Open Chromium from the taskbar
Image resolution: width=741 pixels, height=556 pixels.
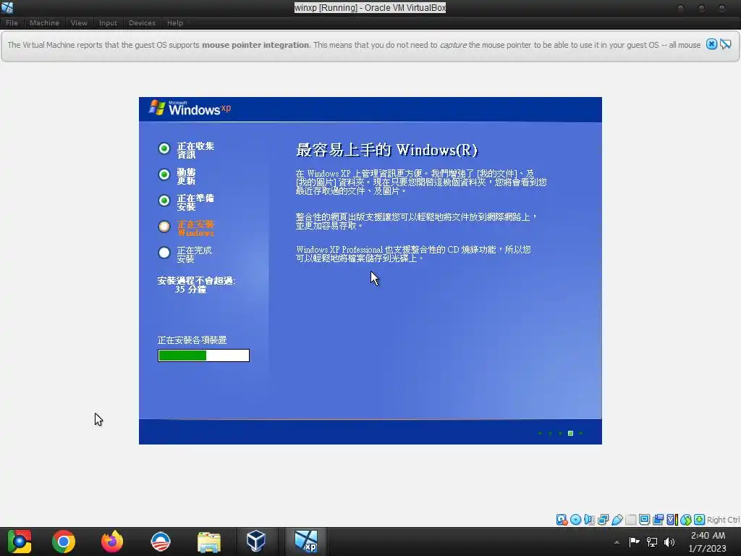19,542
